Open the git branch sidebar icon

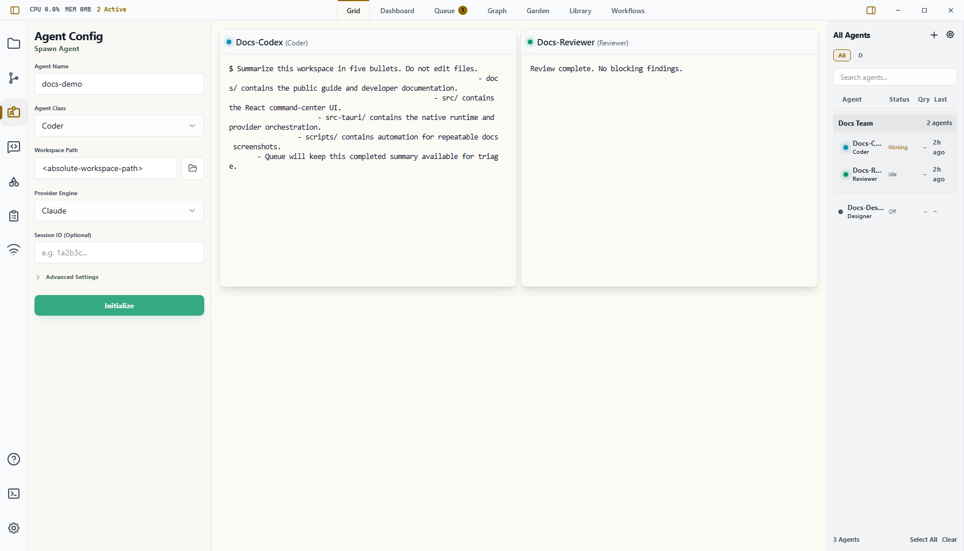click(x=14, y=78)
